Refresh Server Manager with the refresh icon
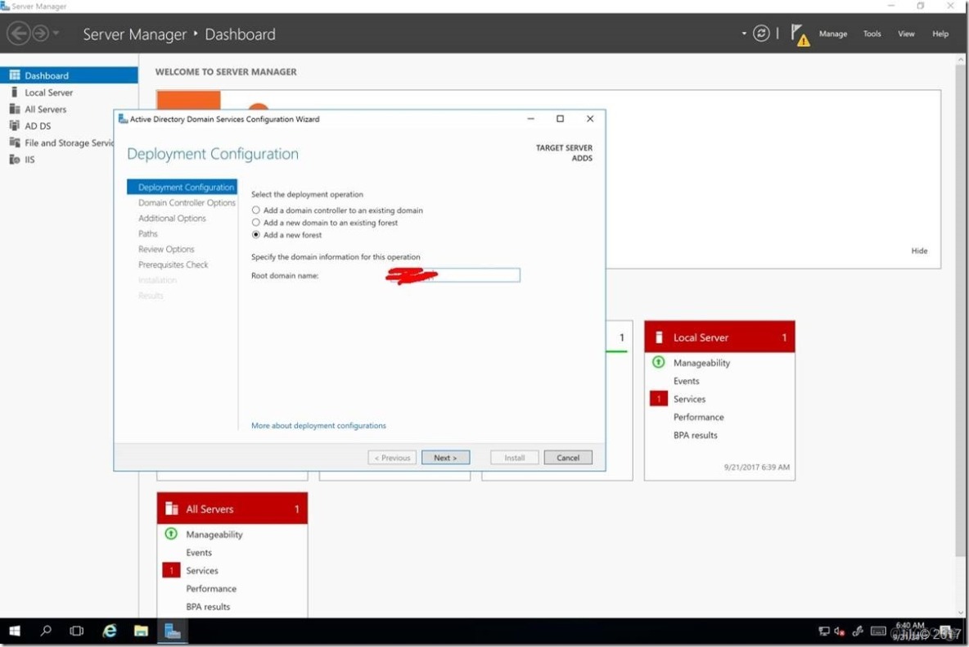Viewport: 969px width, 647px height. click(x=762, y=34)
